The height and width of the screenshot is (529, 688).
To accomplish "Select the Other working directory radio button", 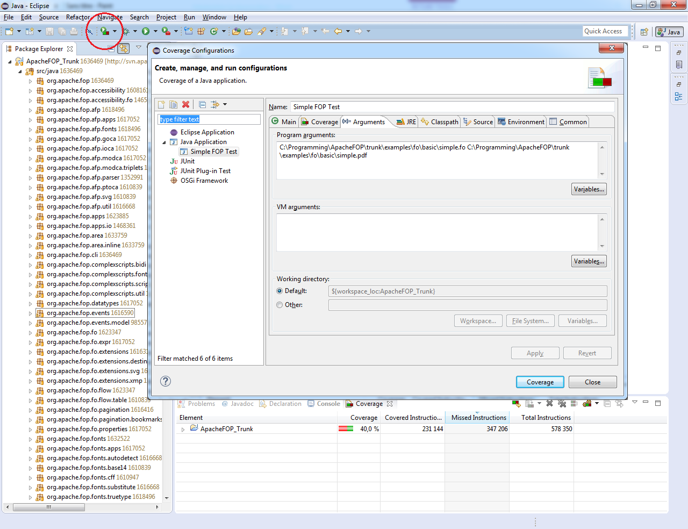I will [279, 305].
